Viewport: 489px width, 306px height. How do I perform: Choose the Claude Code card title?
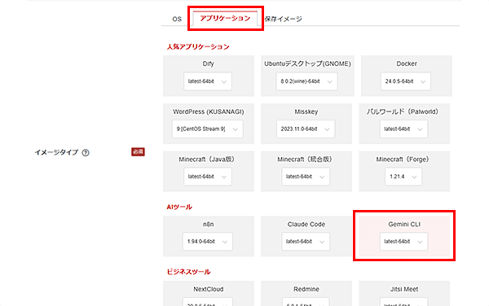[306, 224]
